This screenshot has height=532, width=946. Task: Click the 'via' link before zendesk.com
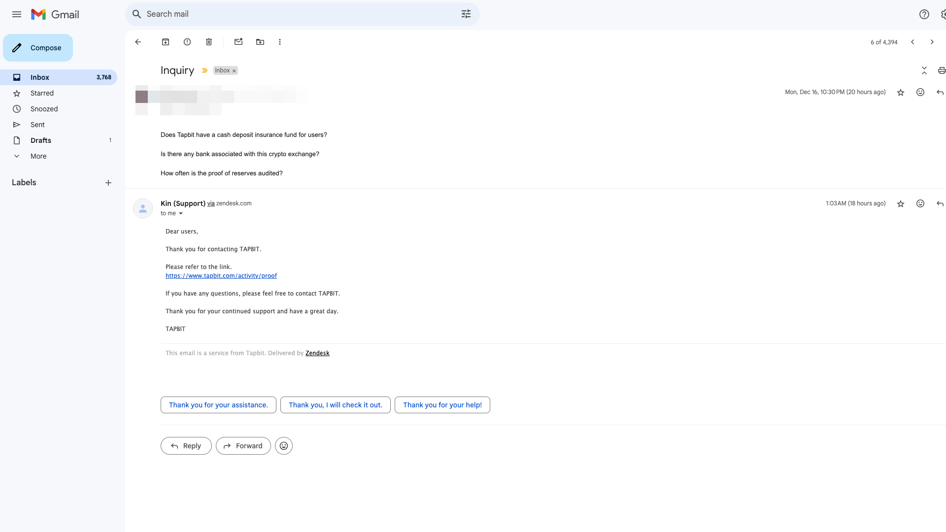(211, 203)
